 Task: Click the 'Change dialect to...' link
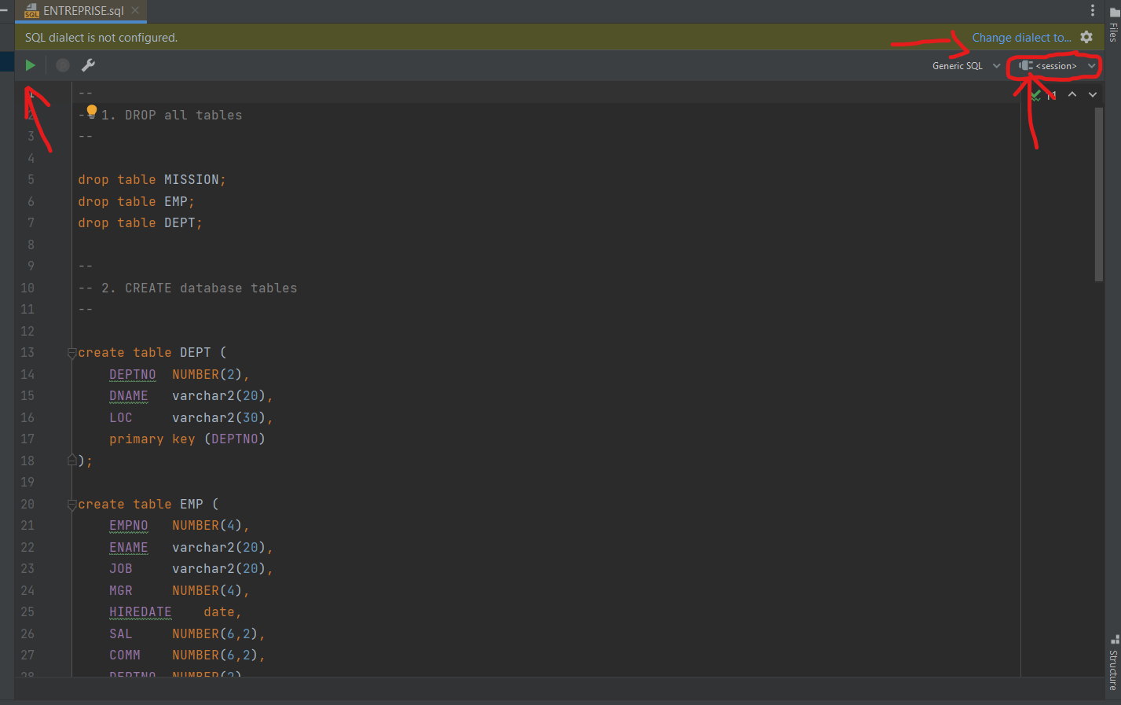[x=1021, y=38]
